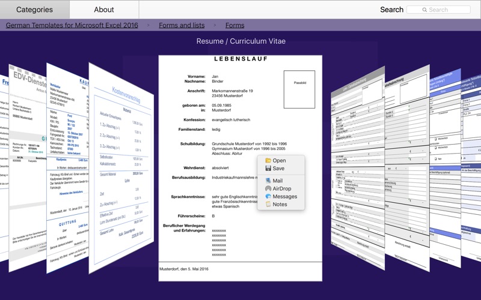
Task: Select the Kostenvoranschlag template thumbnail
Action: coord(121,168)
